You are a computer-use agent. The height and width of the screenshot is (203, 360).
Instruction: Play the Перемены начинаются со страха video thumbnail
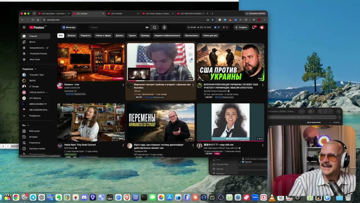(x=161, y=122)
